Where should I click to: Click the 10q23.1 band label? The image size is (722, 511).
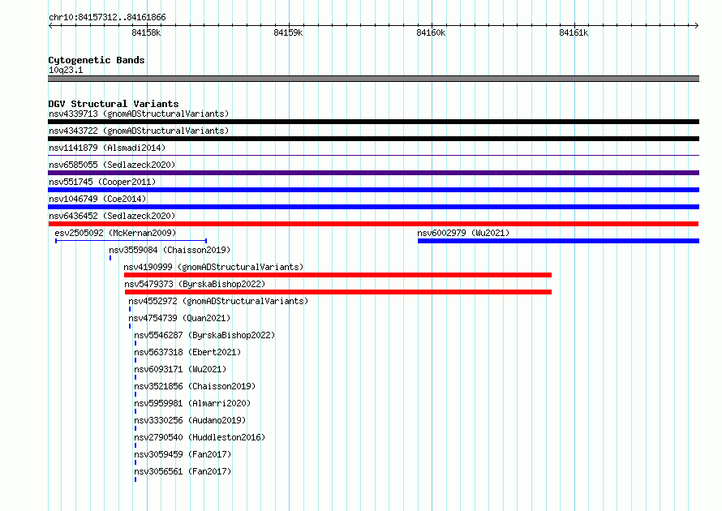[66, 70]
